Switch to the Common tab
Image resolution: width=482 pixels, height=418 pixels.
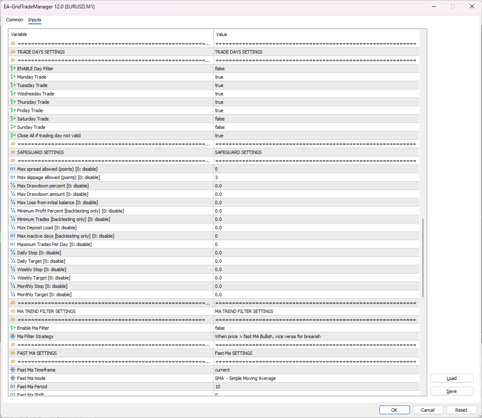click(15, 20)
